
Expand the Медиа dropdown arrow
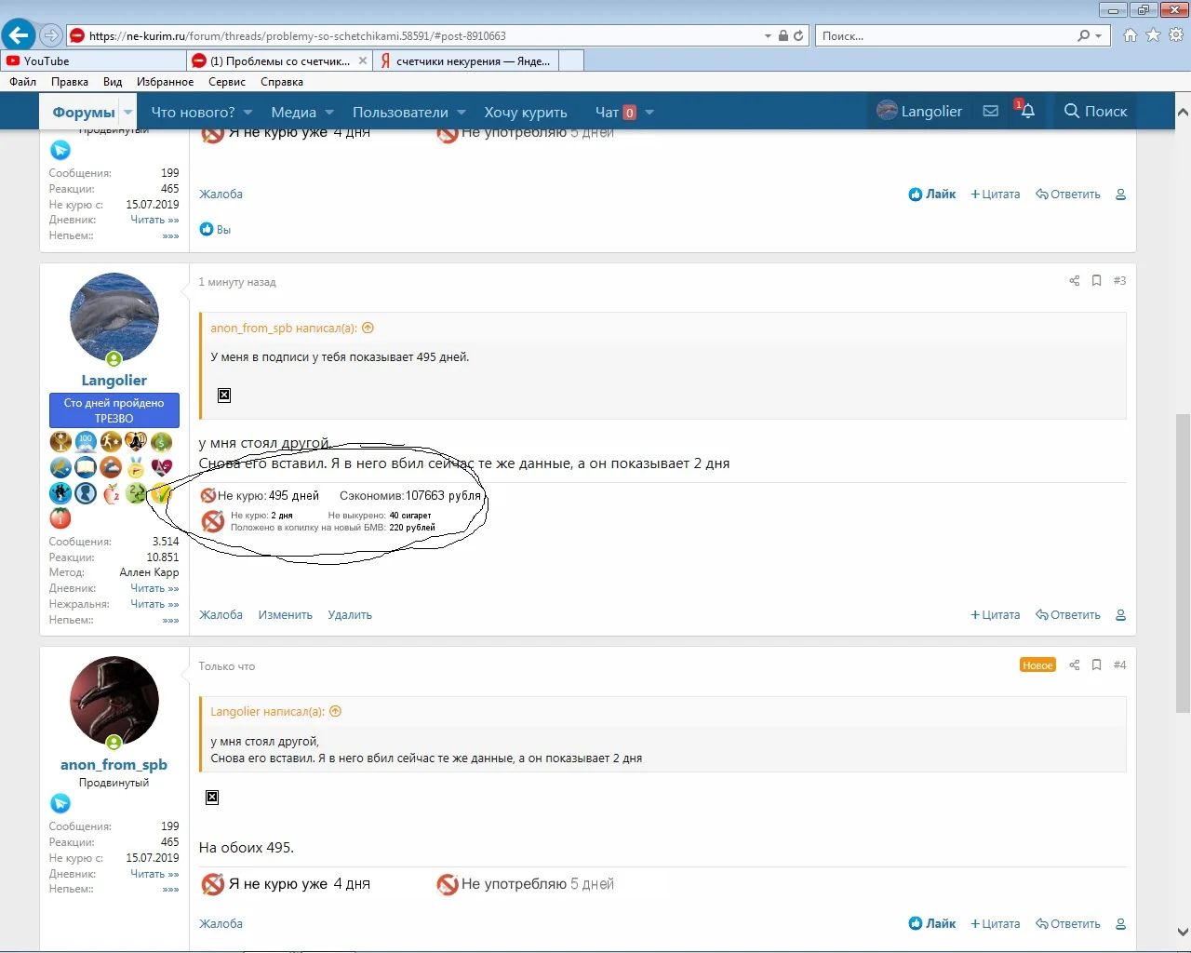pos(329,113)
